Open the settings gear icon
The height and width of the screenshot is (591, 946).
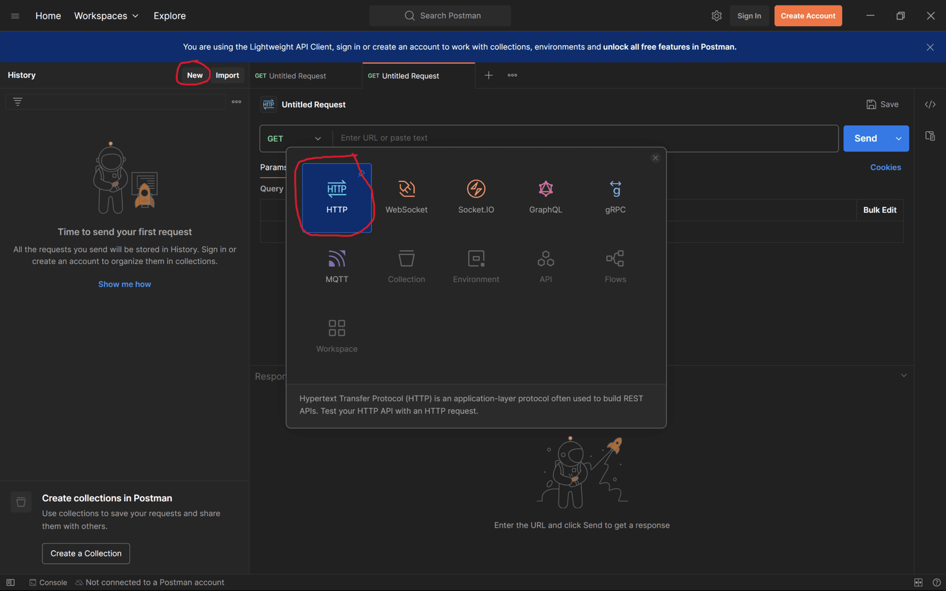pyautogui.click(x=717, y=16)
